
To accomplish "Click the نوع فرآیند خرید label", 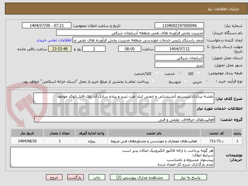I will (229, 81).
